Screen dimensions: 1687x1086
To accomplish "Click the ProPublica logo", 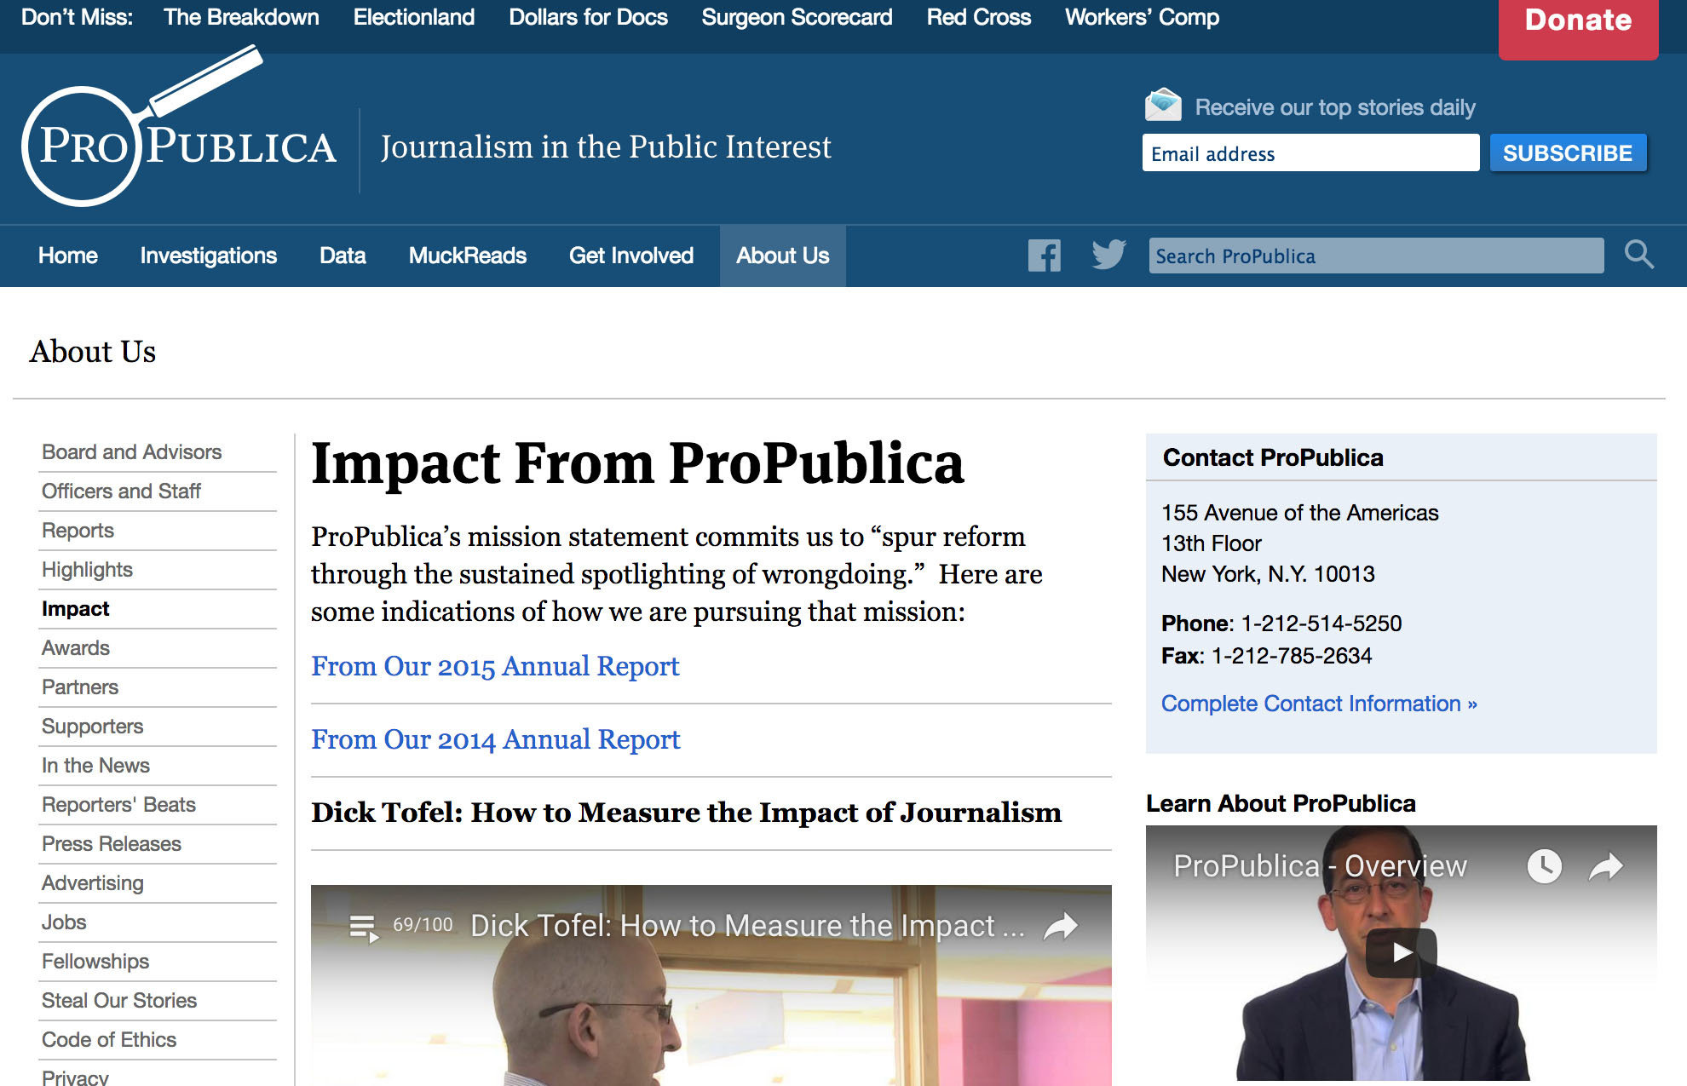I will tap(179, 145).
